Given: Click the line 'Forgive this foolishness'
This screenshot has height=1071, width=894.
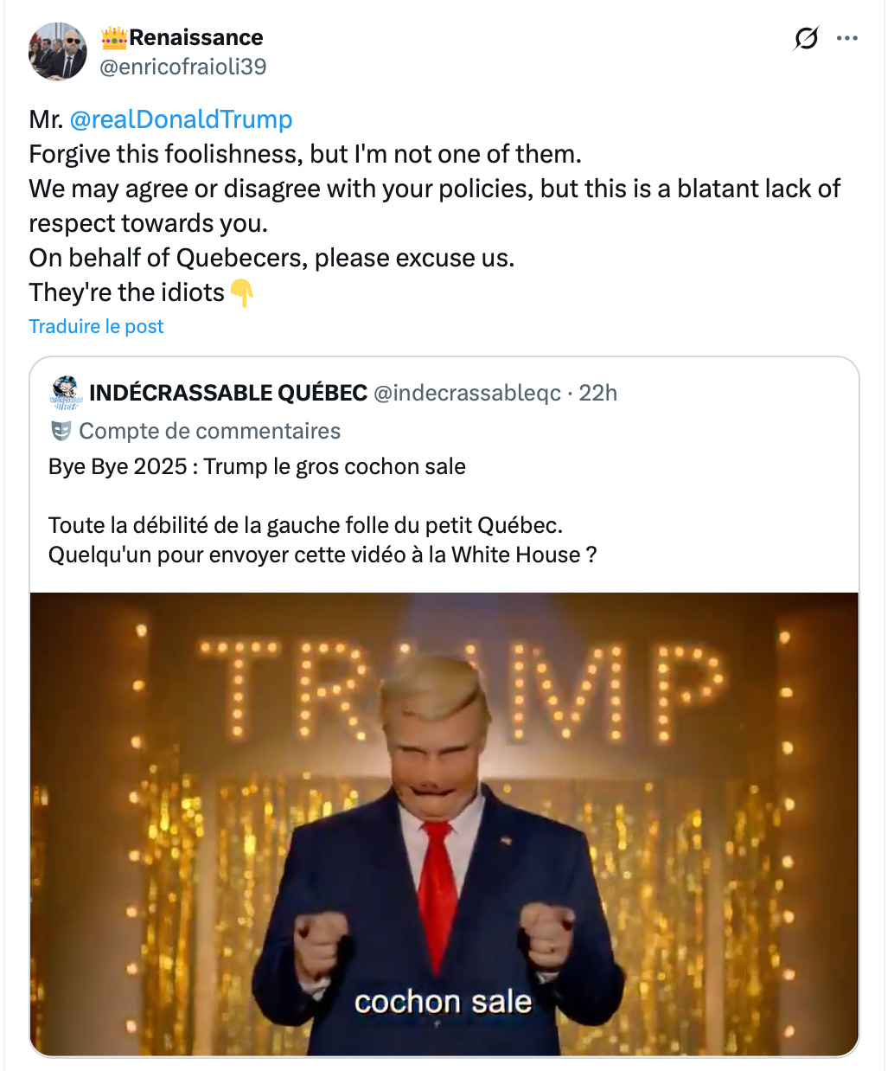Looking at the screenshot, I should (x=305, y=154).
